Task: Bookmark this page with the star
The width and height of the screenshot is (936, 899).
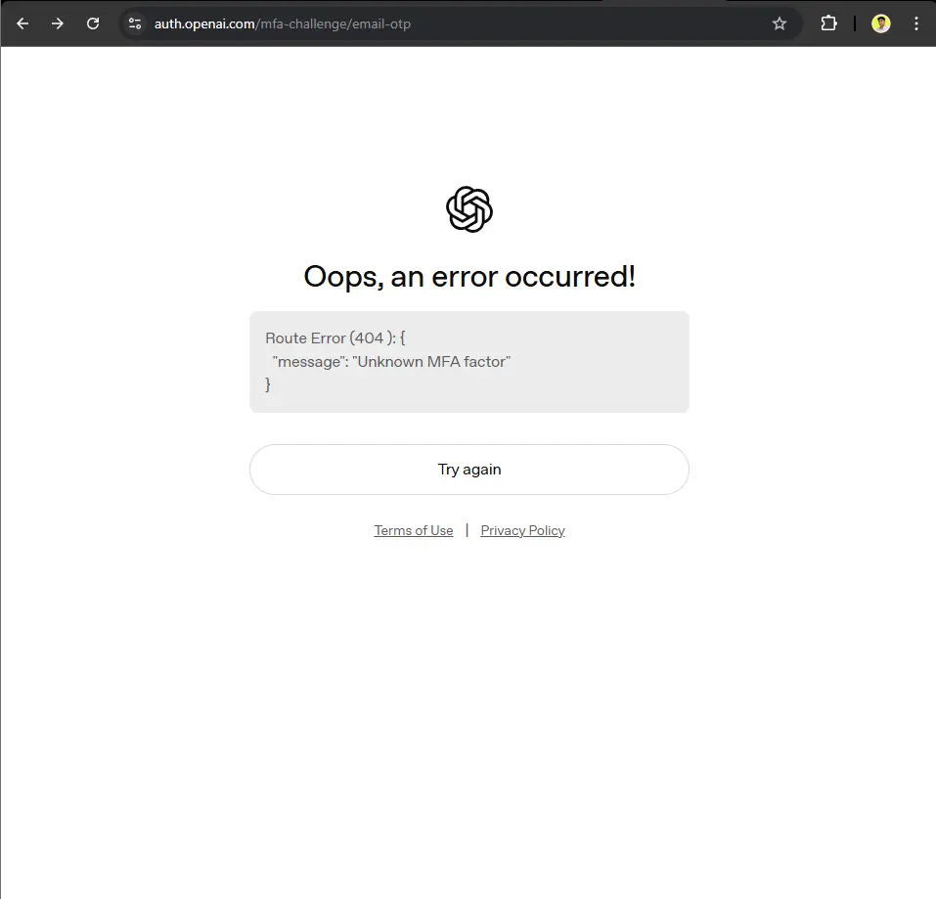Action: point(779,23)
